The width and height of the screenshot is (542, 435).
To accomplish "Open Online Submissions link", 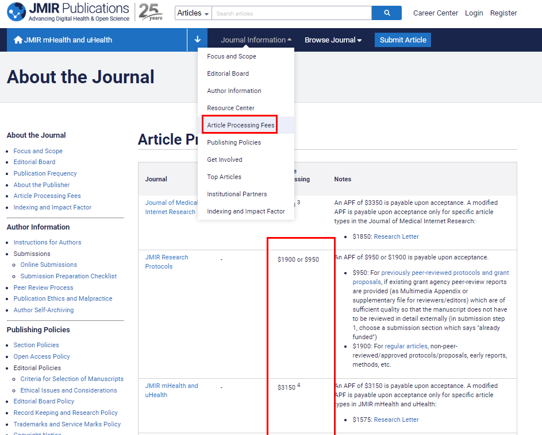I will (49, 265).
